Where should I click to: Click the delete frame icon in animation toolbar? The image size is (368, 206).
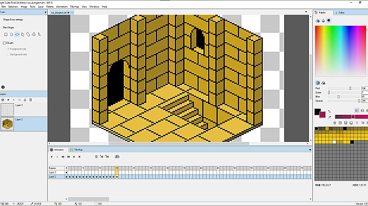(96, 156)
